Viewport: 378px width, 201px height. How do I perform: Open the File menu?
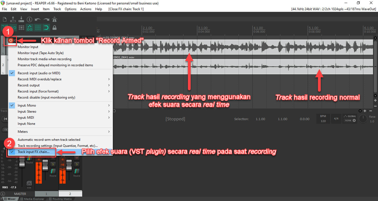click(x=4, y=9)
